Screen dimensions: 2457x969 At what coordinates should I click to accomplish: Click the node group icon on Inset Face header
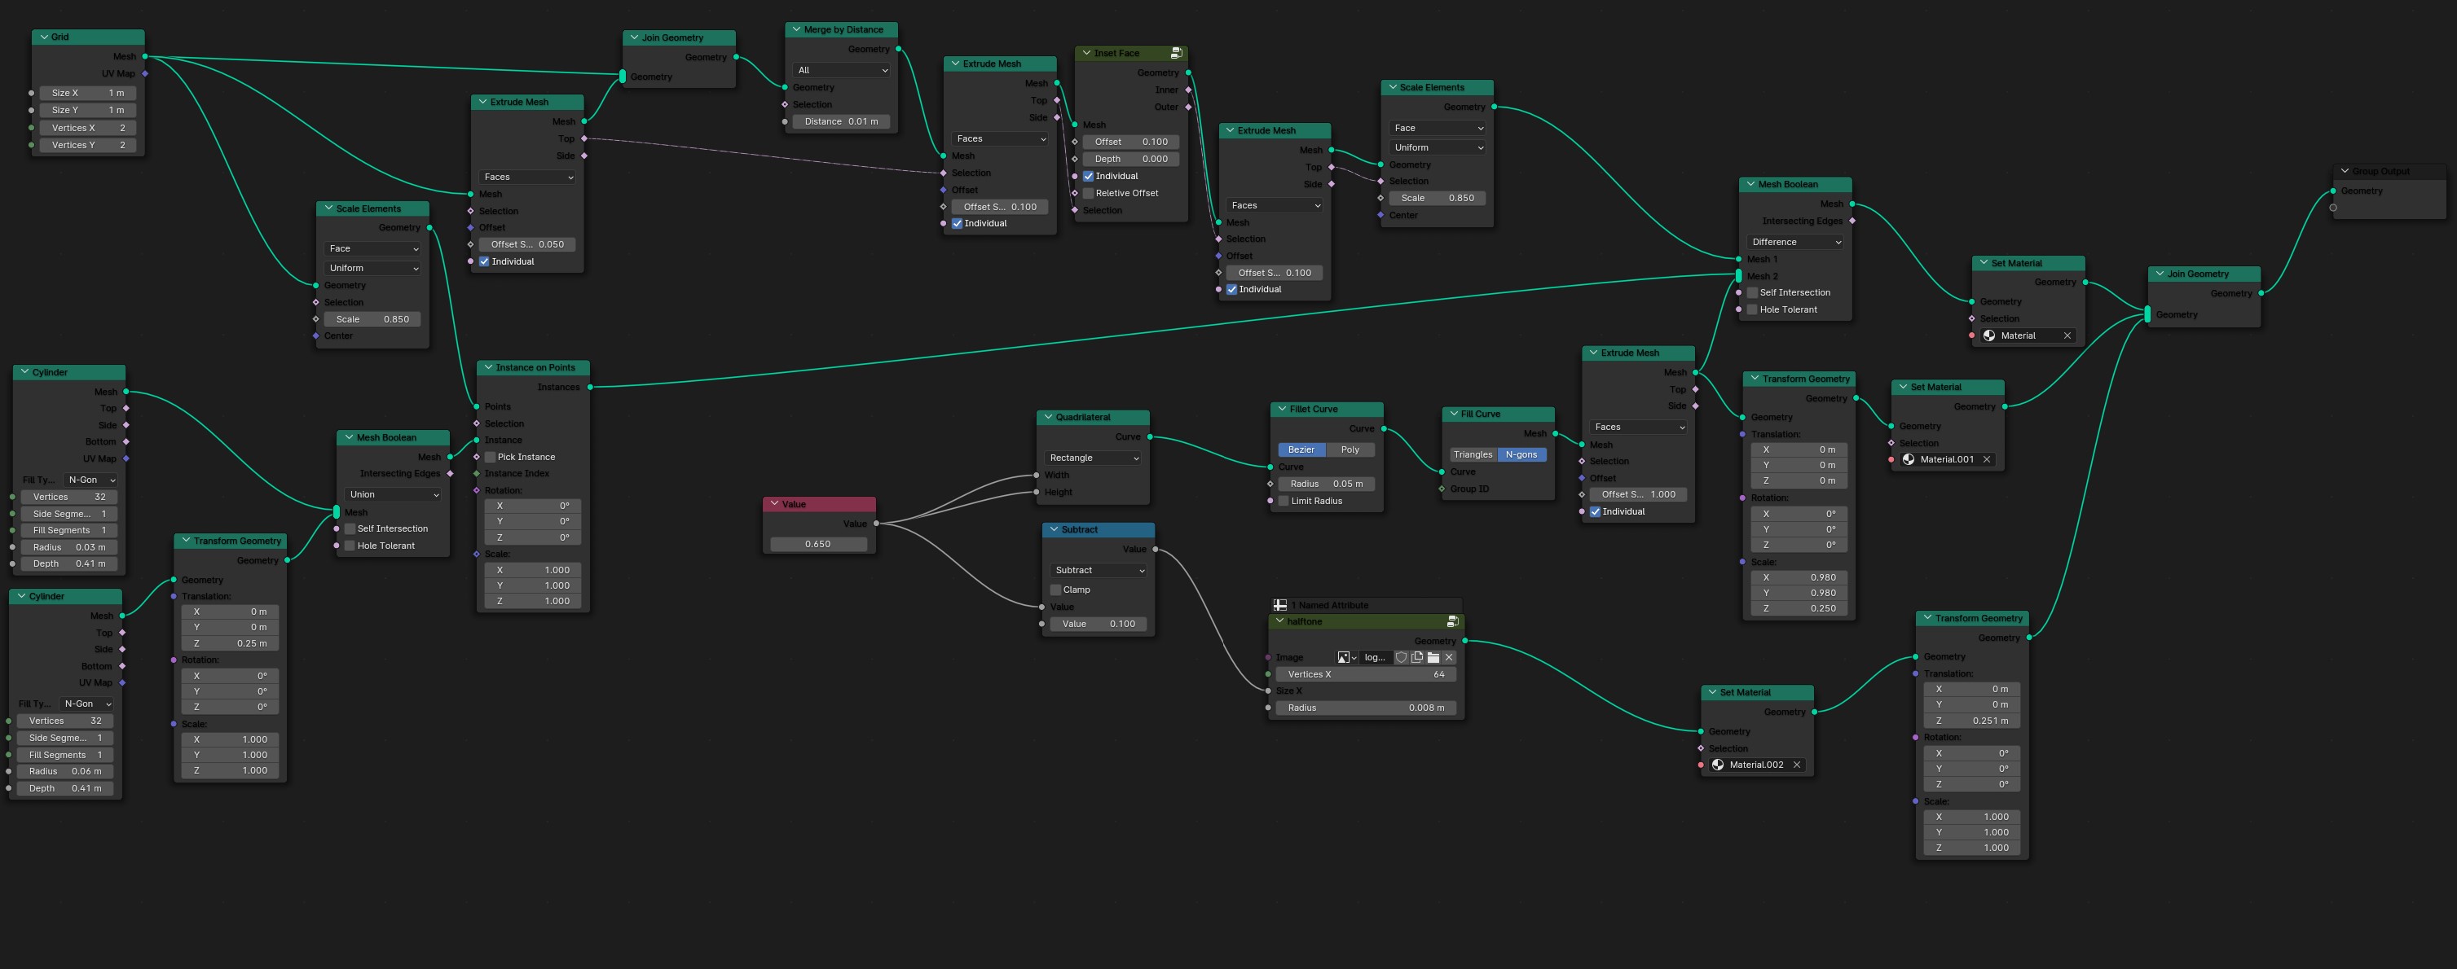[1176, 54]
